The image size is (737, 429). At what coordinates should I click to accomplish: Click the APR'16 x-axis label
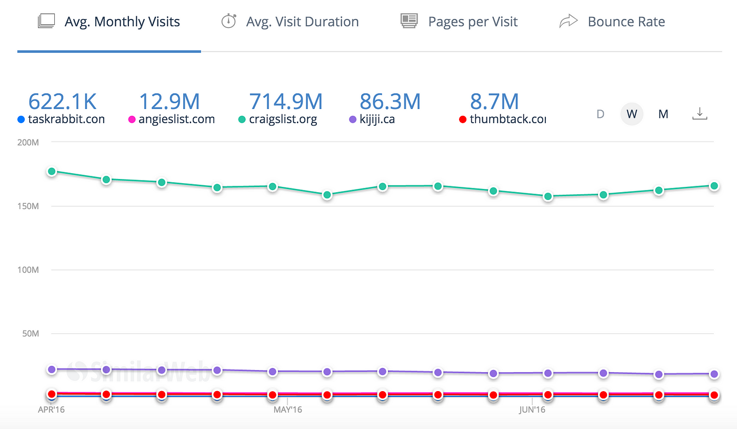point(51,410)
